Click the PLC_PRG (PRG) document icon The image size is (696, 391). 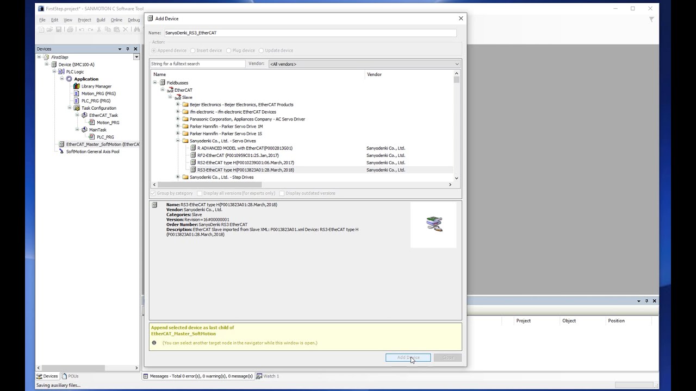tap(77, 100)
